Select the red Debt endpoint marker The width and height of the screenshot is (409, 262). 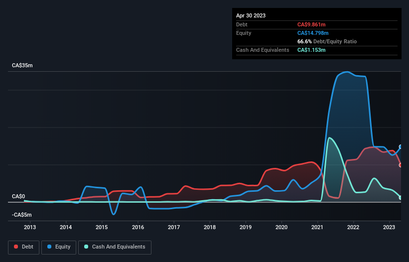[x=401, y=165]
